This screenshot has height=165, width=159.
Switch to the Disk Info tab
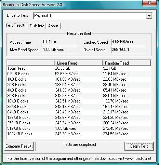click(37, 26)
